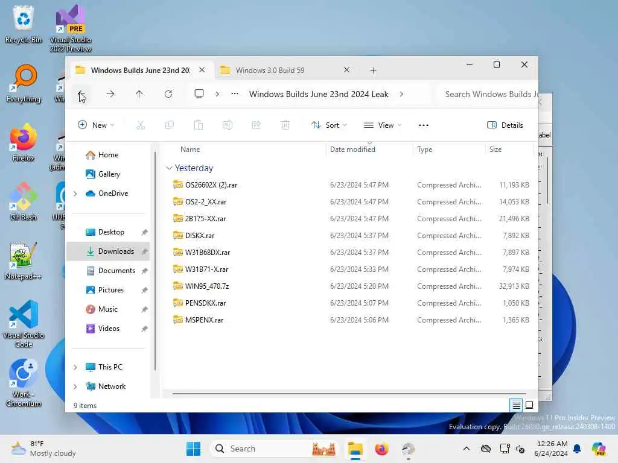The height and width of the screenshot is (463, 618).
Task: Open the New dropdown menu
Action: click(96, 125)
